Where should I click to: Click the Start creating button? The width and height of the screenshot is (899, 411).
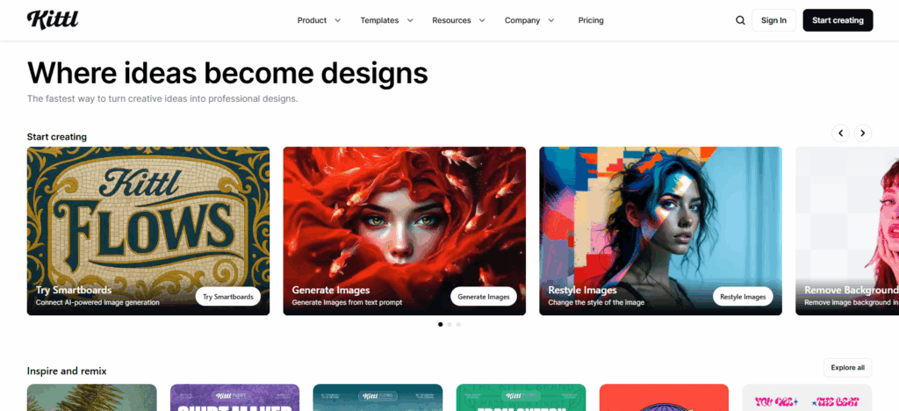tap(838, 20)
